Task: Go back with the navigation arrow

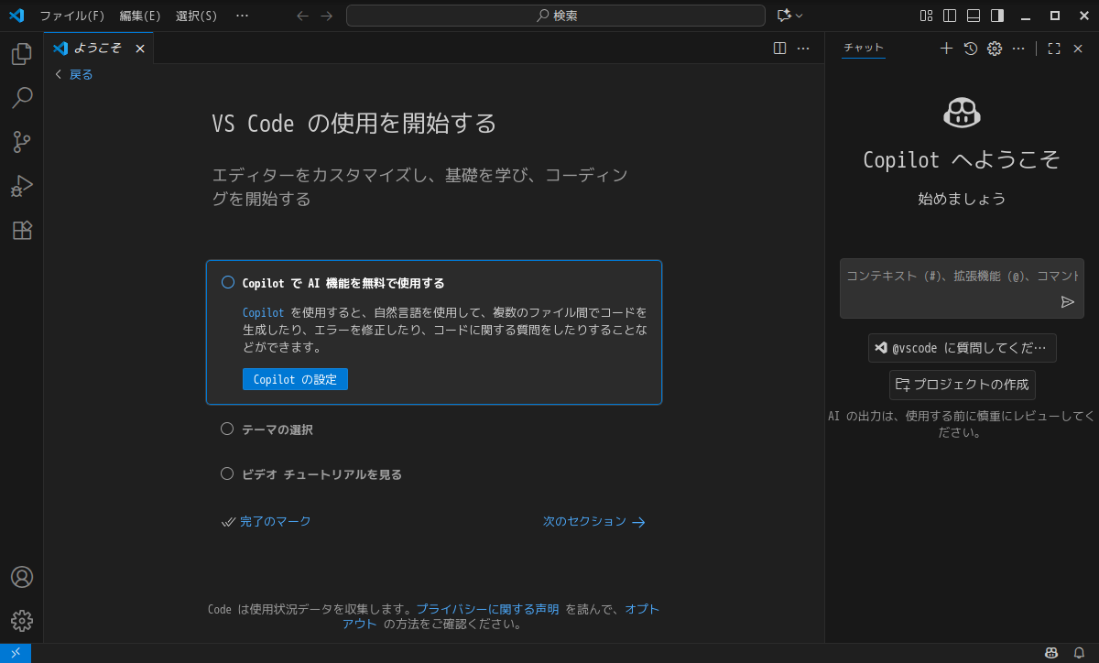Action: 303,16
